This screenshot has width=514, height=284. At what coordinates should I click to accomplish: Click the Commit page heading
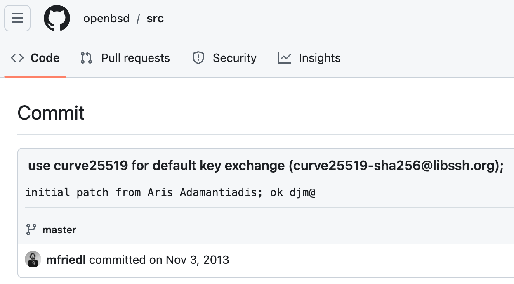click(x=51, y=113)
